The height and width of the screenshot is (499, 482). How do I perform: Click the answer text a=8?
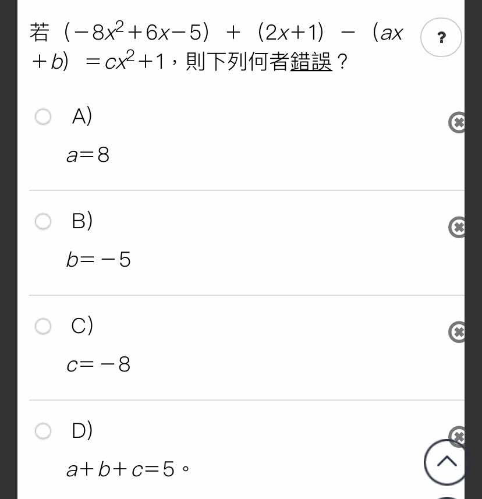click(x=88, y=155)
